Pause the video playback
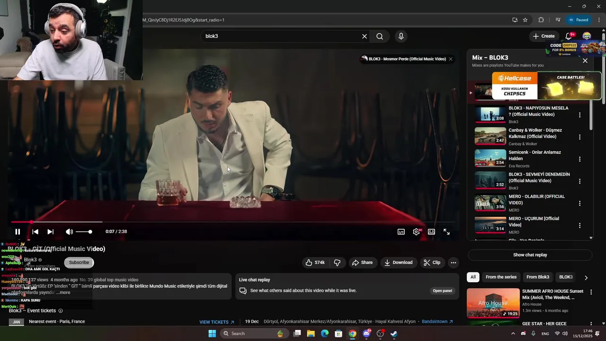 click(18, 232)
